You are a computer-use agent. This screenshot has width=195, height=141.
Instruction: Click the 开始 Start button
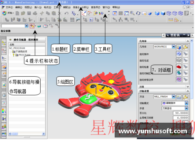point(8,13)
